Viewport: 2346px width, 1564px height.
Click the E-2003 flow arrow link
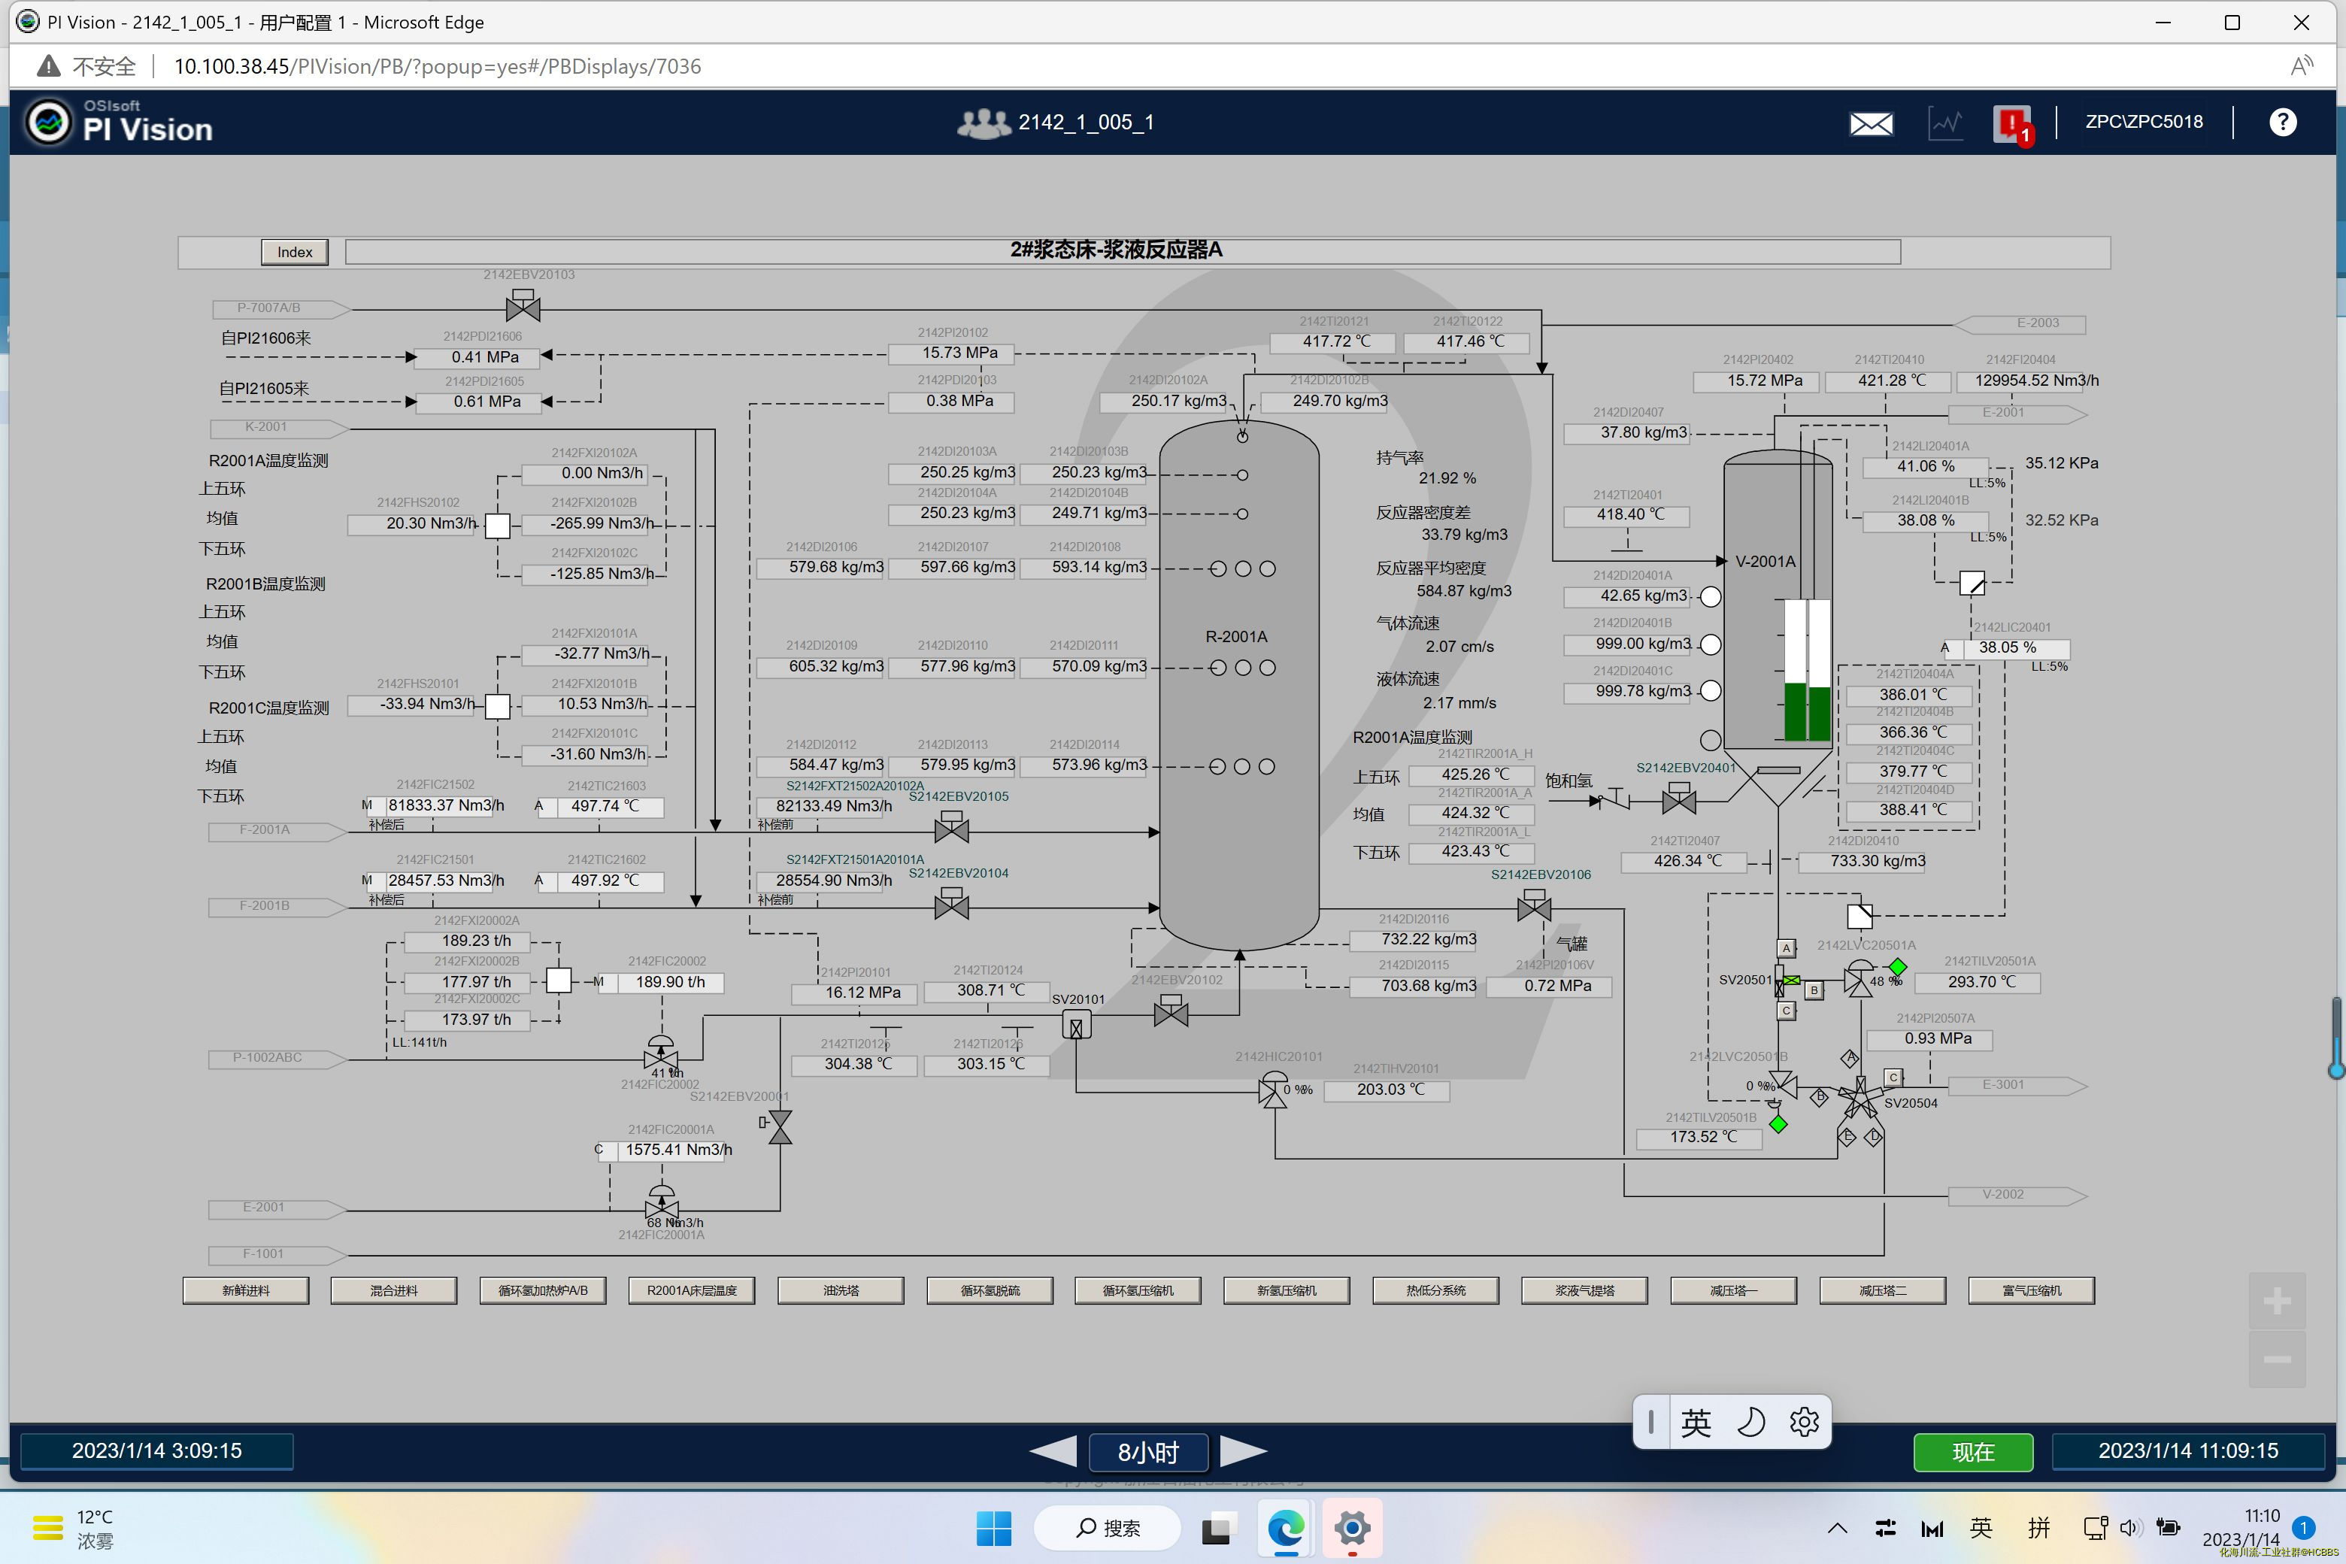[2021, 323]
